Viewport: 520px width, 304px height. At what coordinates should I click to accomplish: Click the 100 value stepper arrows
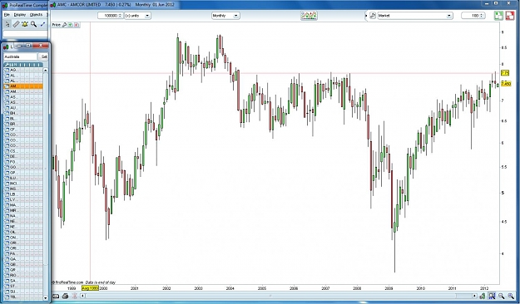tap(481, 16)
